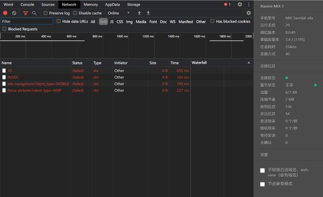The width and height of the screenshot is (323, 197).
Task: Import HAR file with upload arrow
Action: 139,13
